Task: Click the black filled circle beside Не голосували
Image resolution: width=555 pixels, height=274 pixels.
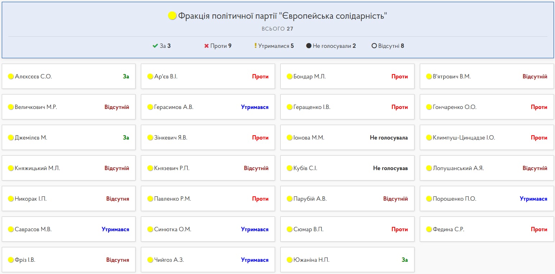Action: (308, 46)
